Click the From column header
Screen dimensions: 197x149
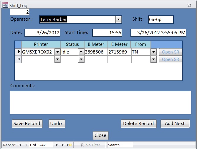pyautogui.click(x=140, y=44)
